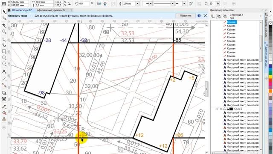
Task: Click the canvas vertical scroll up arrow
Action: (x=206, y=25)
